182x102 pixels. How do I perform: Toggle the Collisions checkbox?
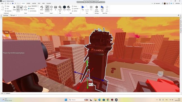coord(32,8)
